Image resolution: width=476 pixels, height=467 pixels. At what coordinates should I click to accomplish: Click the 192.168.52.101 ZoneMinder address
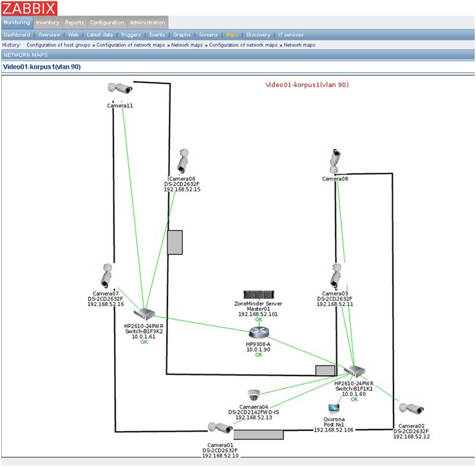click(258, 314)
